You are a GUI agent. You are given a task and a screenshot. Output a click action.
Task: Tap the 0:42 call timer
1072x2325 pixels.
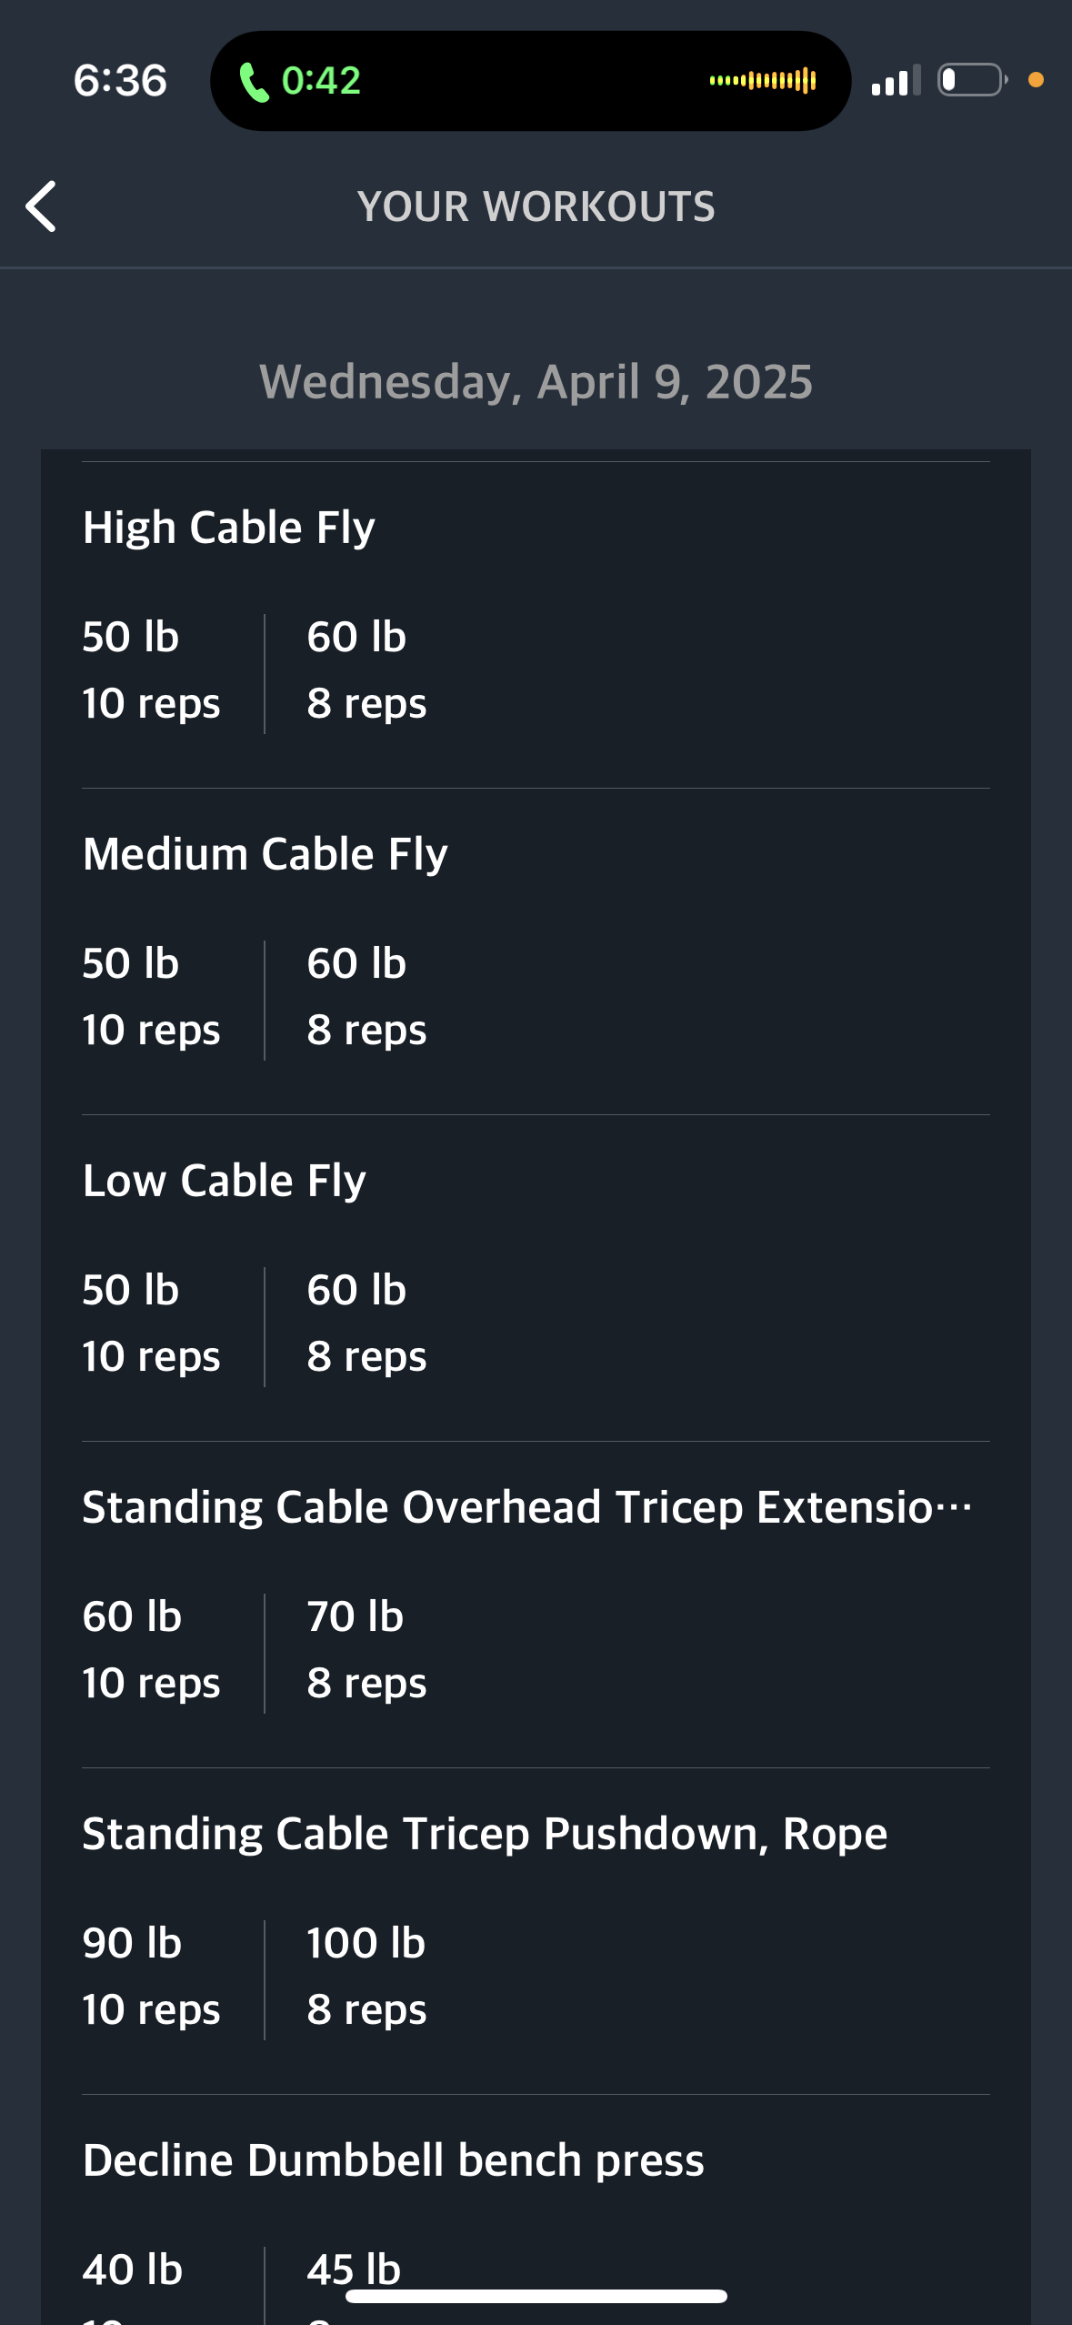321,81
